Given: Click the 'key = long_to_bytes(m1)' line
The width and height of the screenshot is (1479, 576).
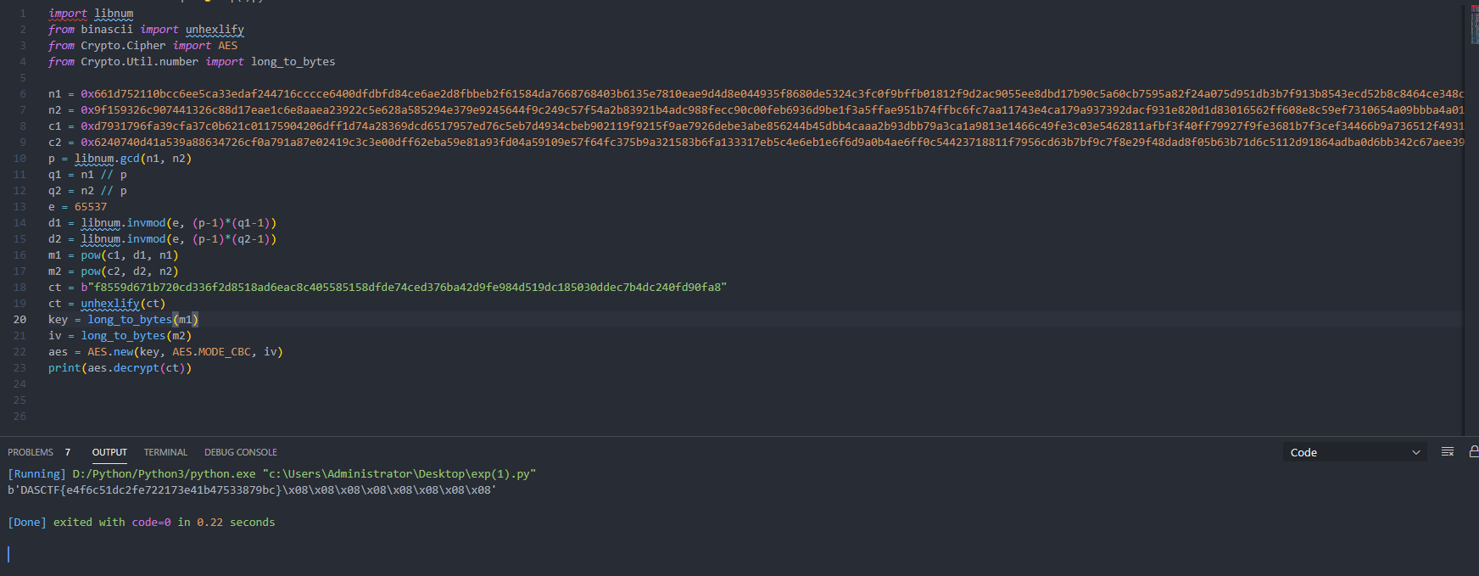Looking at the screenshot, I should 123,320.
